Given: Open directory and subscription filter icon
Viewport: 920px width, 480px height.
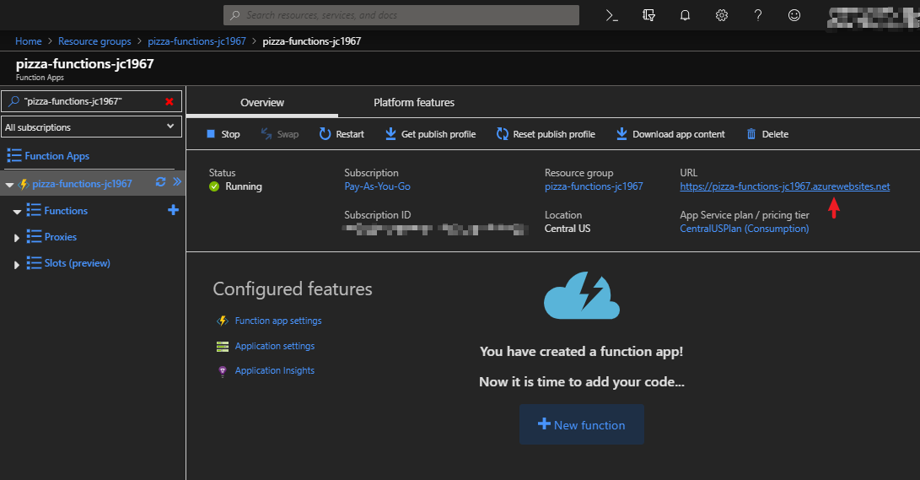Looking at the screenshot, I should click(648, 15).
